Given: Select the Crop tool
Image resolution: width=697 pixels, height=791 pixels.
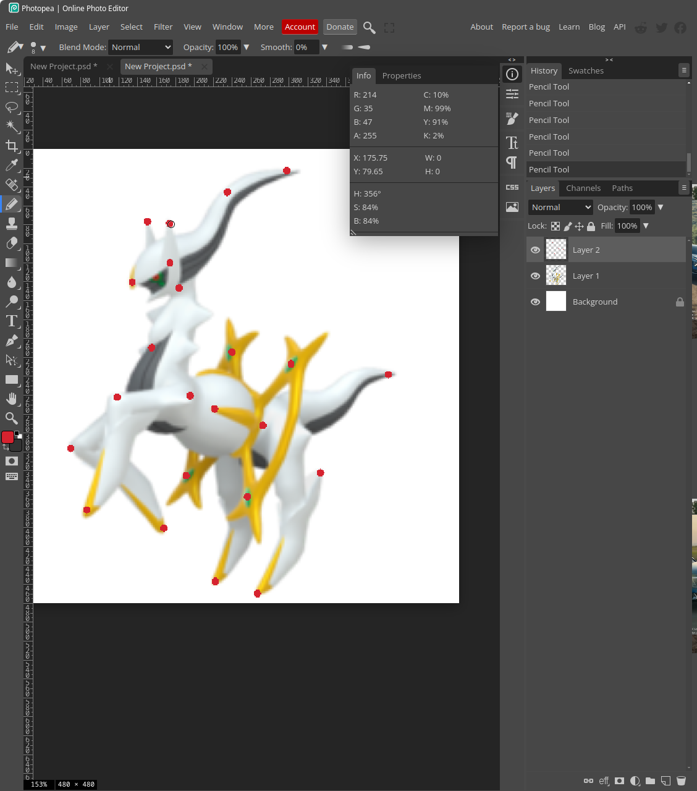Looking at the screenshot, I should click(11, 146).
